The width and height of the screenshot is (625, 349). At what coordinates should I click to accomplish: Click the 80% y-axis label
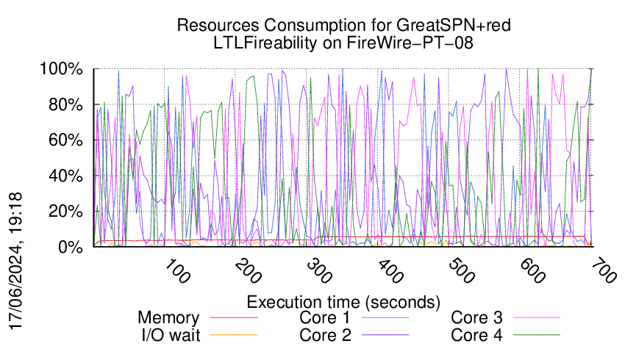click(66, 105)
